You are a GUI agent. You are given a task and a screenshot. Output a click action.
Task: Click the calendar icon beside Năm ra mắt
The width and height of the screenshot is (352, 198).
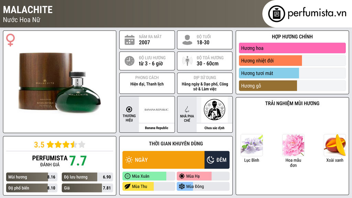130,40
